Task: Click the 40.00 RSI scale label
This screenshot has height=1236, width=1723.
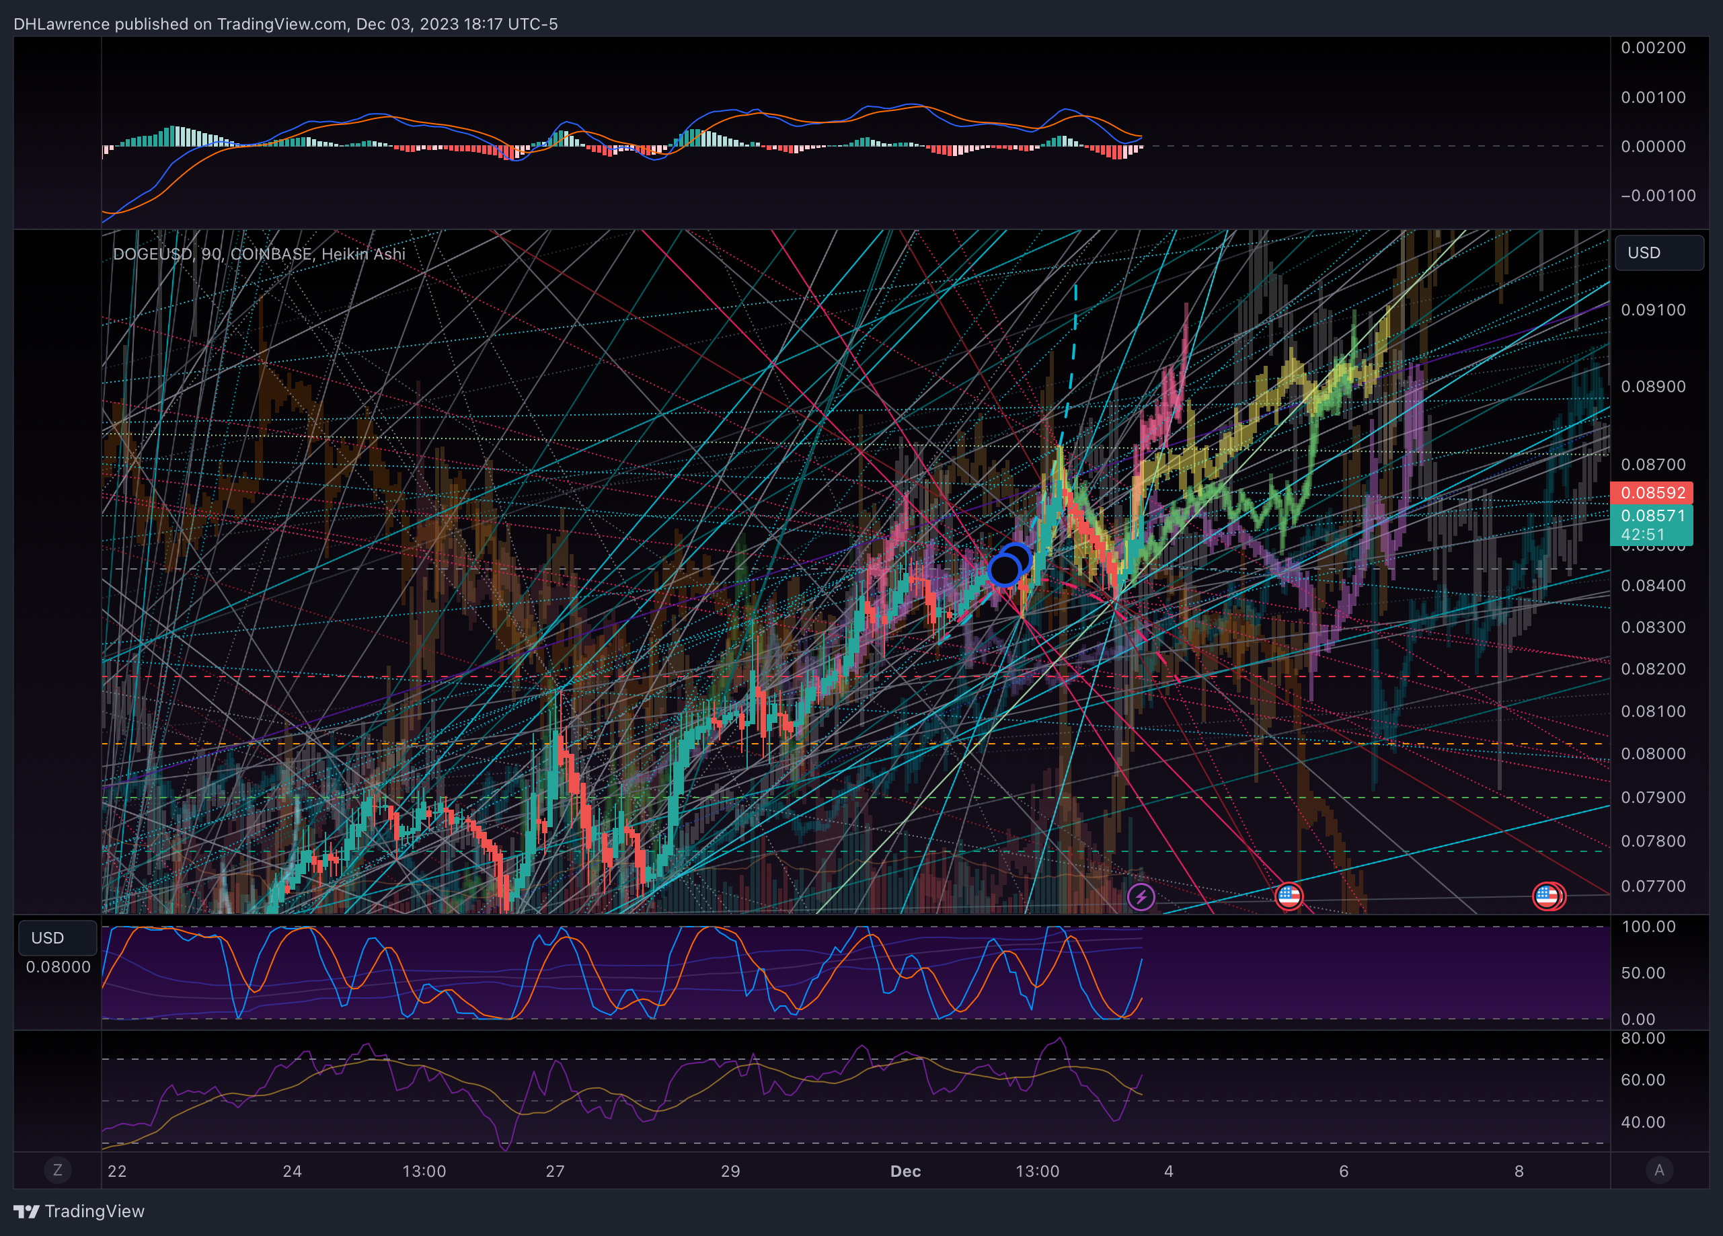Action: click(1642, 1121)
